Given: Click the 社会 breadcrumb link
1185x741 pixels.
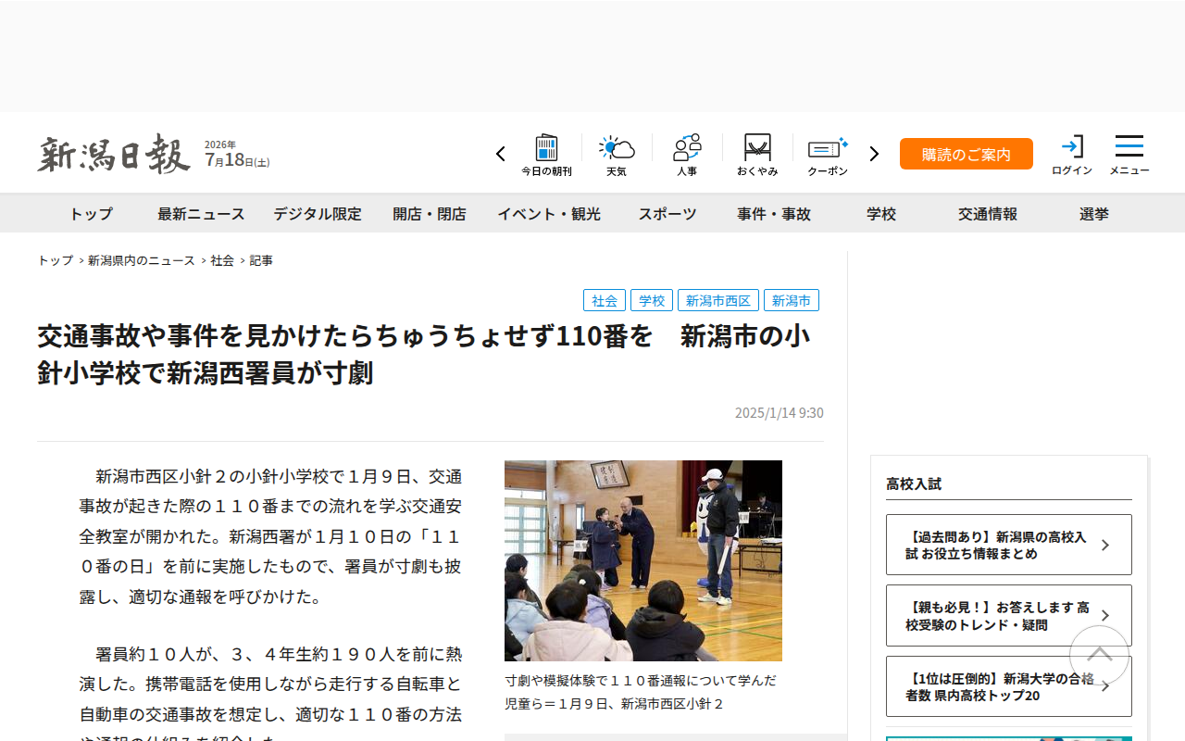Looking at the screenshot, I should (x=222, y=261).
